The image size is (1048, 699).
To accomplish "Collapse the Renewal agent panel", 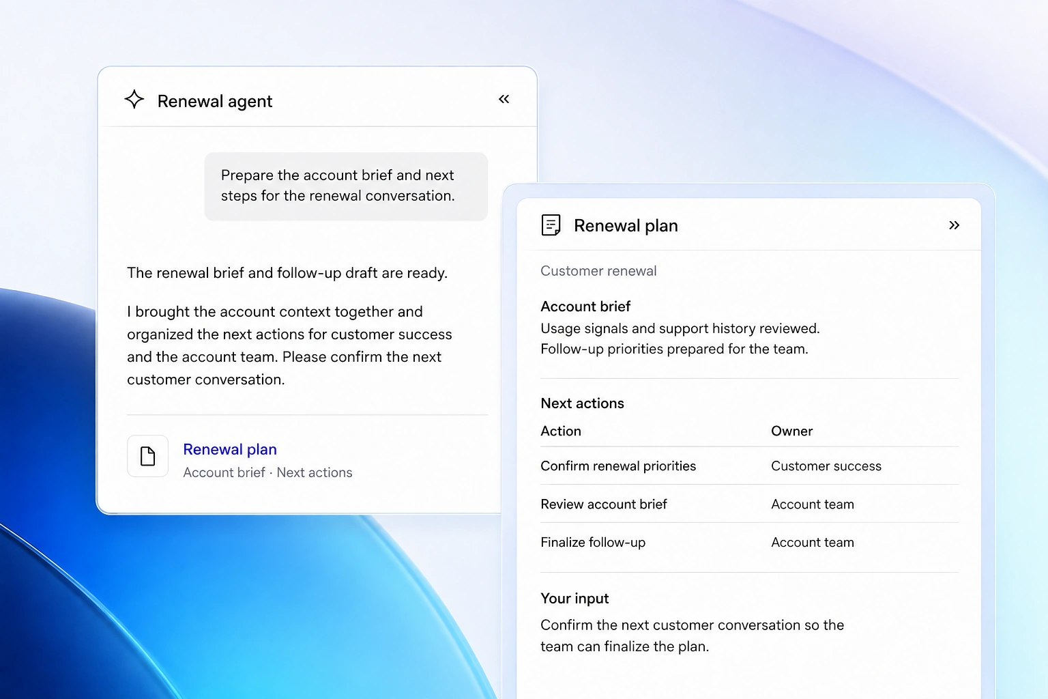I will coord(504,100).
